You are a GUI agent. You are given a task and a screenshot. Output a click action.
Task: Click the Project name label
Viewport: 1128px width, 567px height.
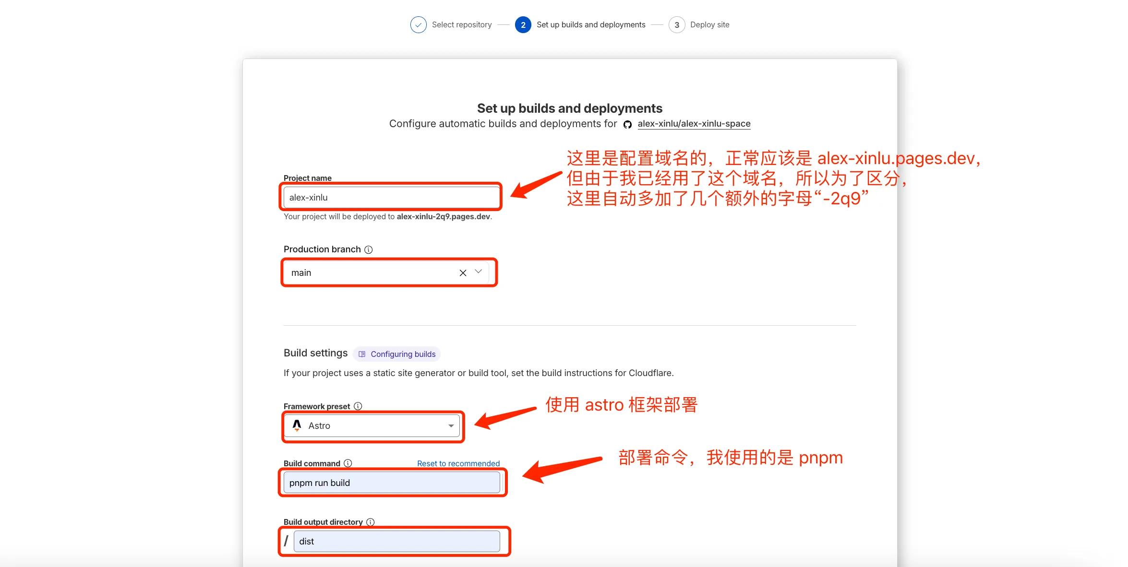[x=307, y=178]
